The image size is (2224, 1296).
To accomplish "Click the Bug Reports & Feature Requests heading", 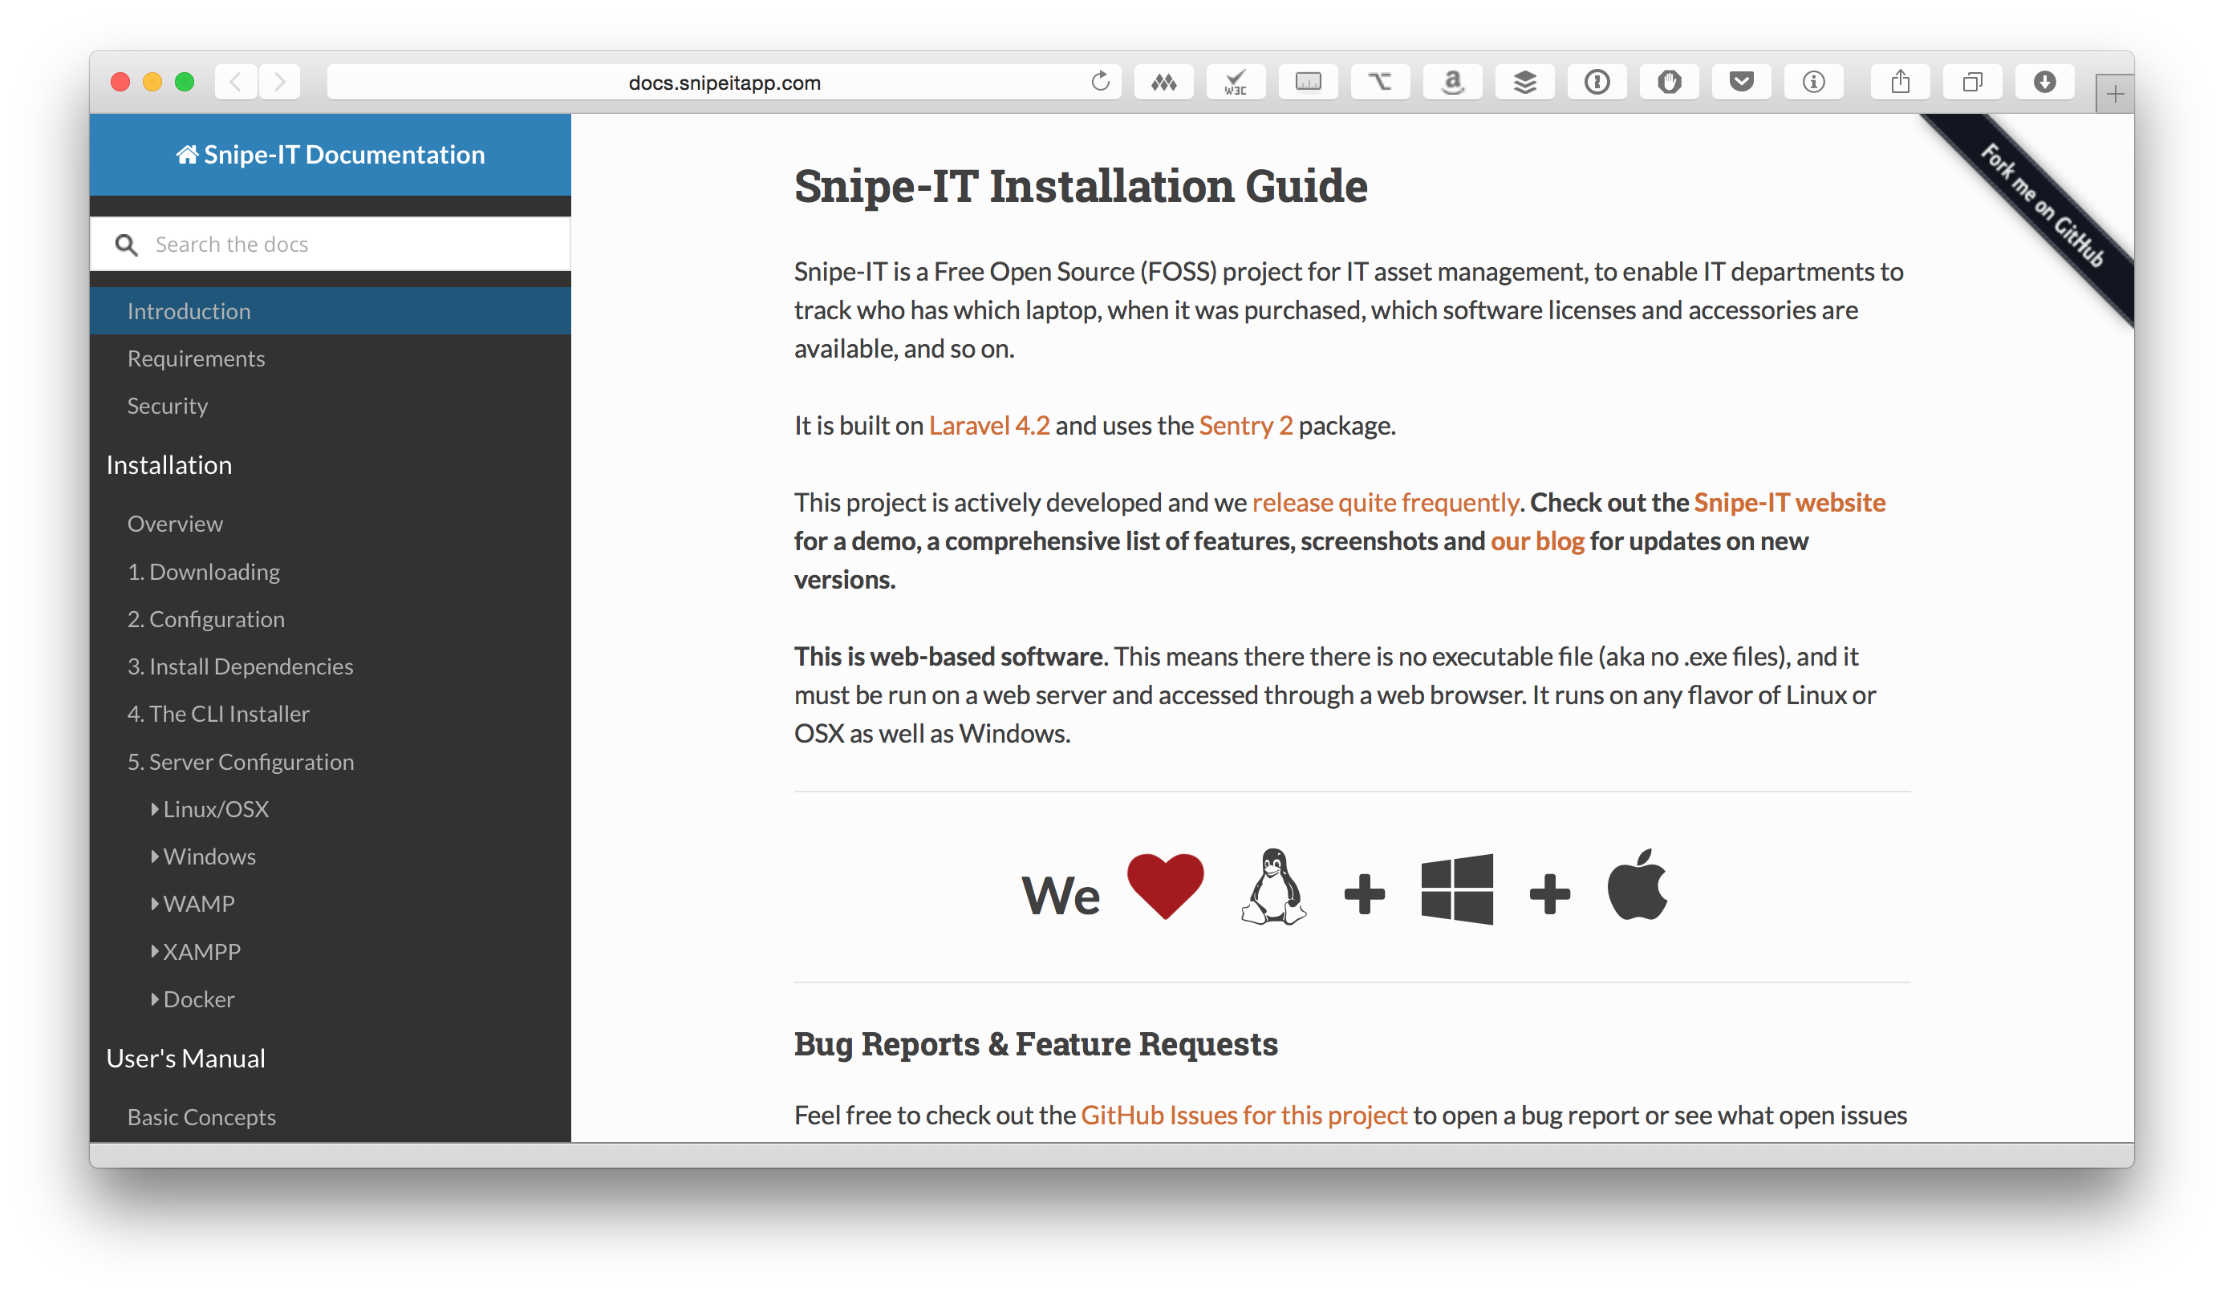I will 1035,1043.
